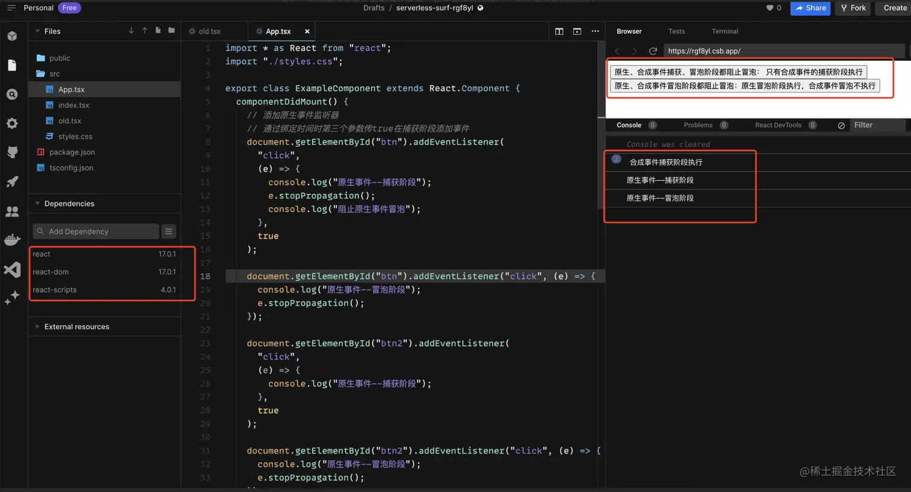Open the VS Code icon in sidebar
The image size is (911, 492).
12,269
